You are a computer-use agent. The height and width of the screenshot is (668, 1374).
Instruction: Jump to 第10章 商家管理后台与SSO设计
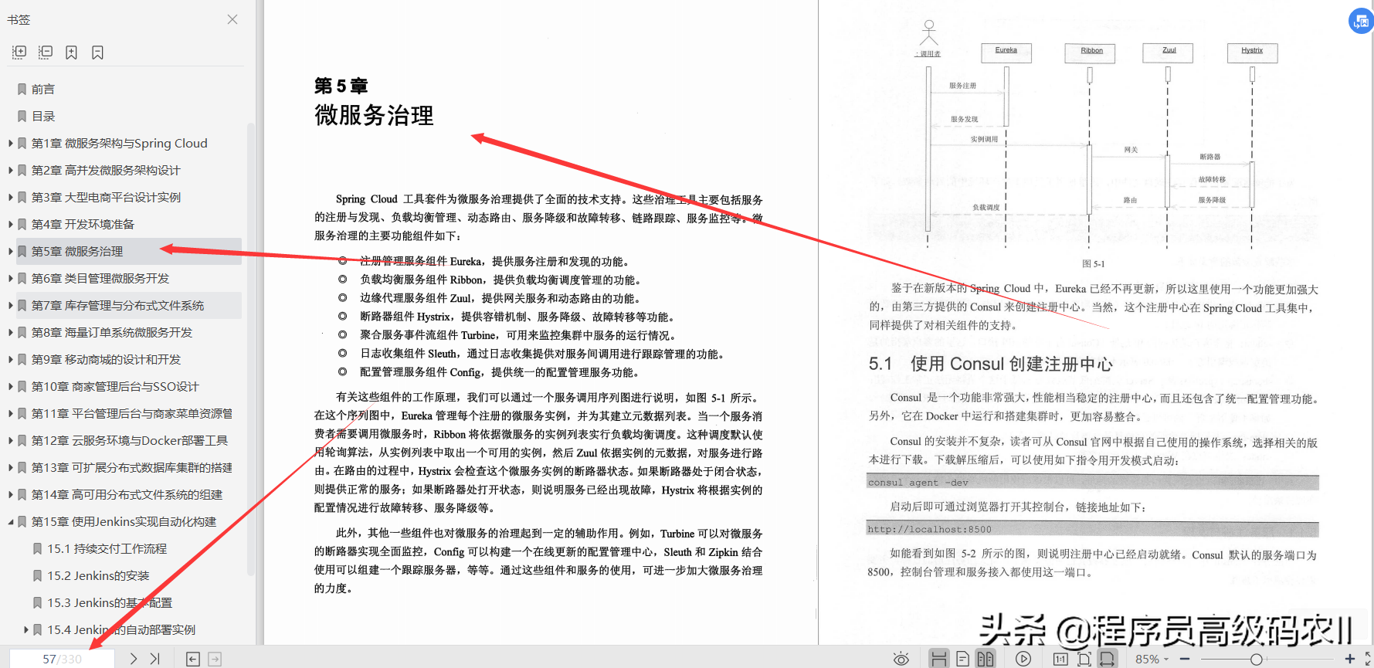[115, 386]
